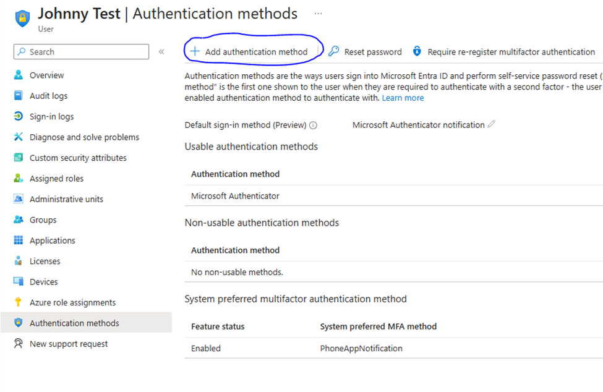Click the Custom security attributes icon
The height and width of the screenshot is (392, 603).
pyautogui.click(x=18, y=158)
